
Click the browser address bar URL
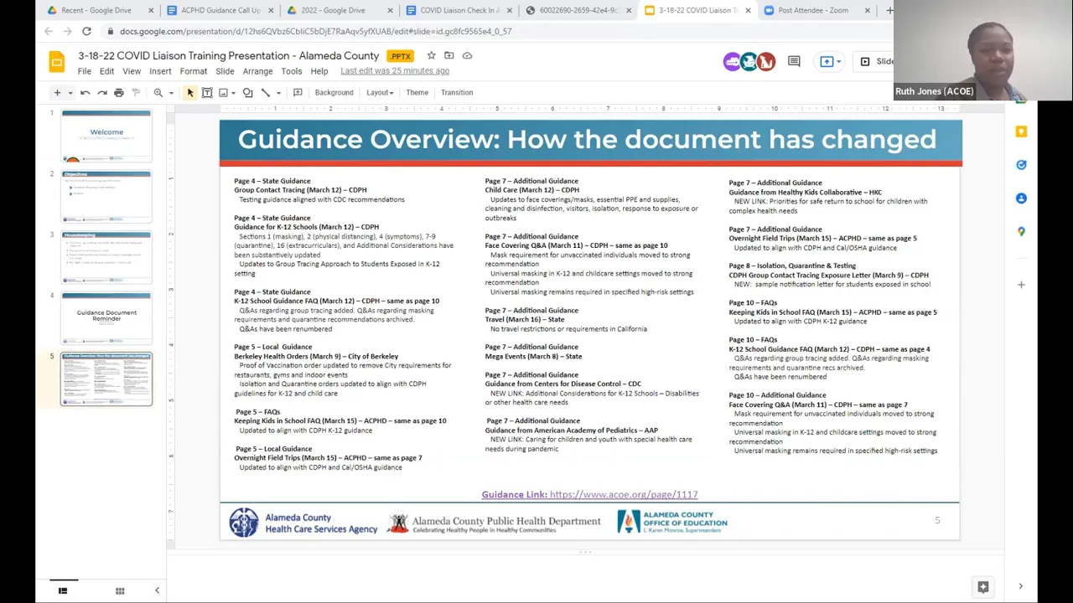pos(315,32)
